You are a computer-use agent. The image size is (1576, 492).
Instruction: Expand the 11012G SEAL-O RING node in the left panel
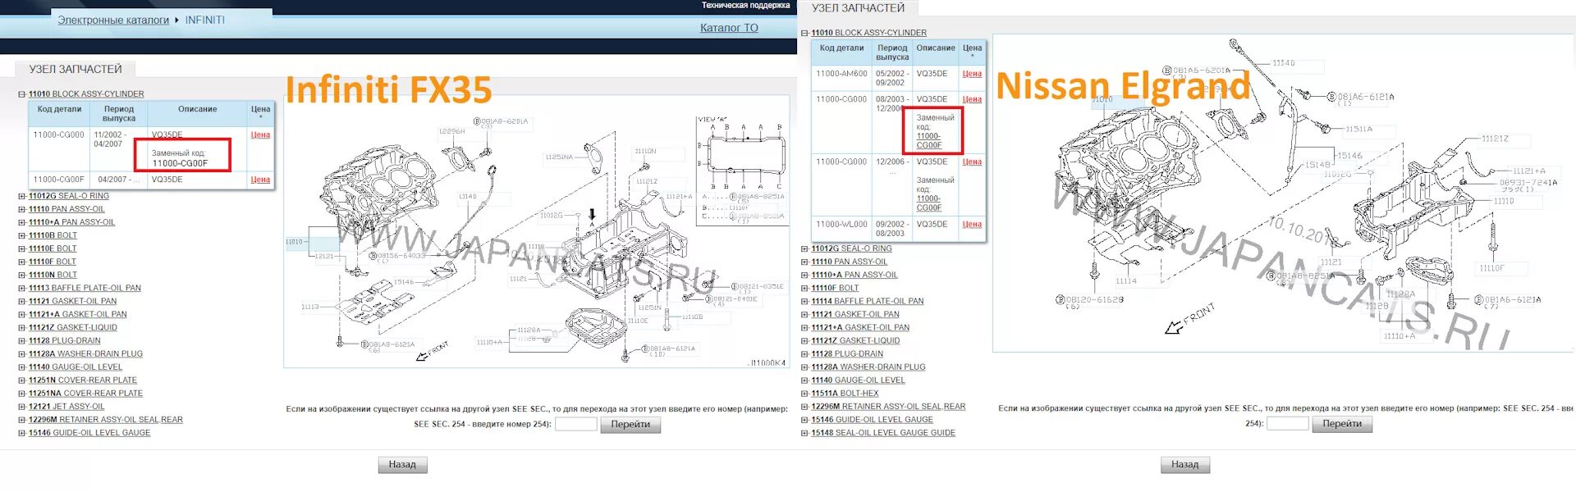coord(22,196)
